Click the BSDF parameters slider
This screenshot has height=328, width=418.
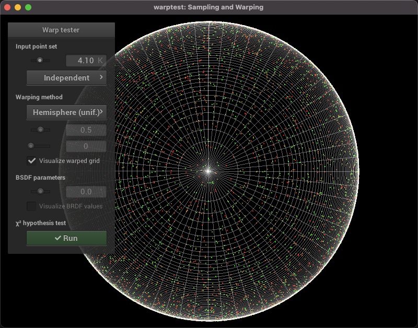point(40,191)
